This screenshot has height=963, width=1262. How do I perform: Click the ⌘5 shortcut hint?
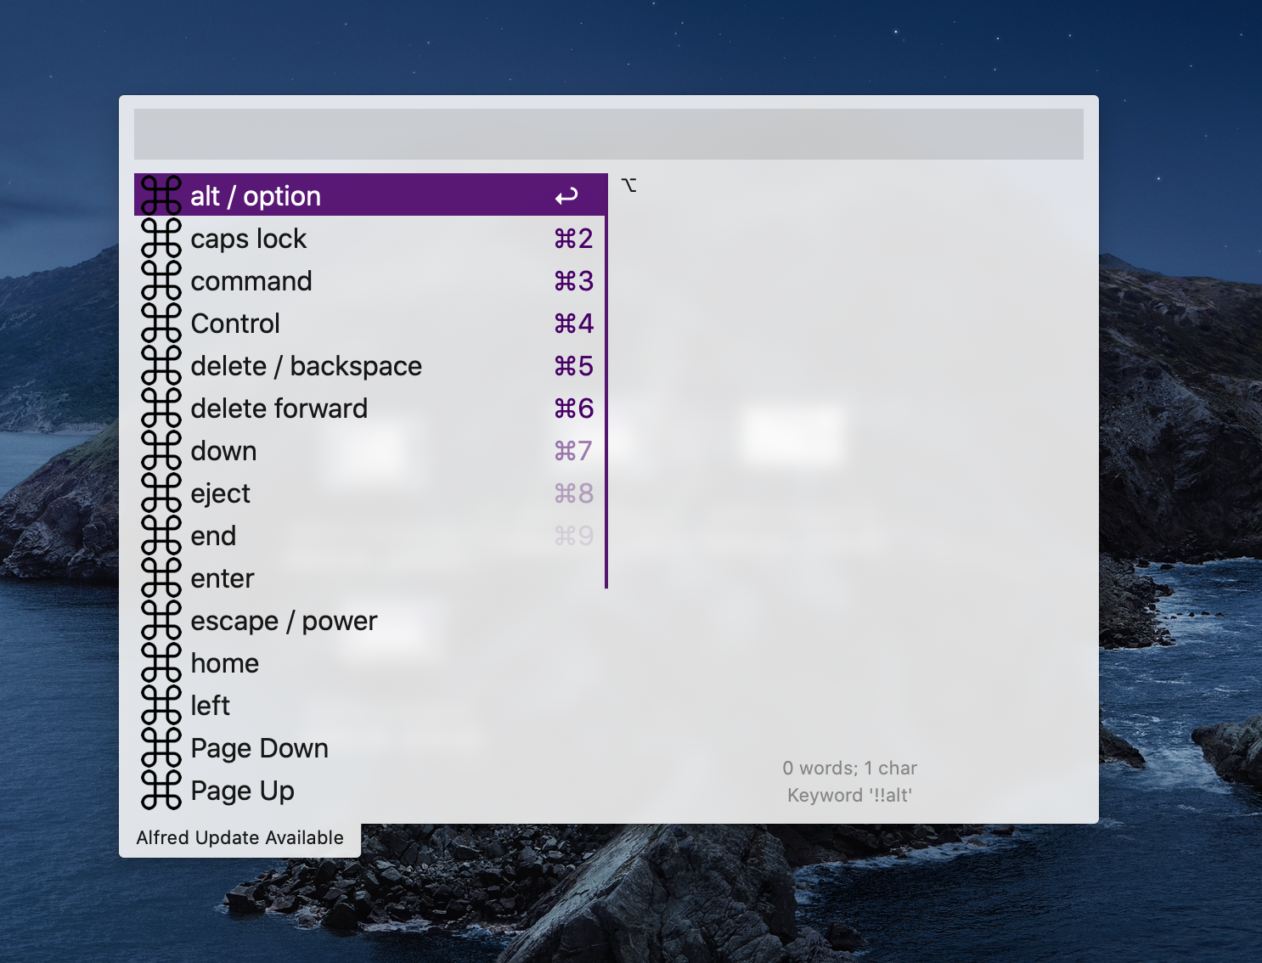[x=573, y=366]
